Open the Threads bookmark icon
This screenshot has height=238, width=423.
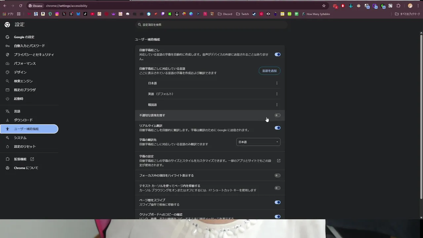pos(71,14)
